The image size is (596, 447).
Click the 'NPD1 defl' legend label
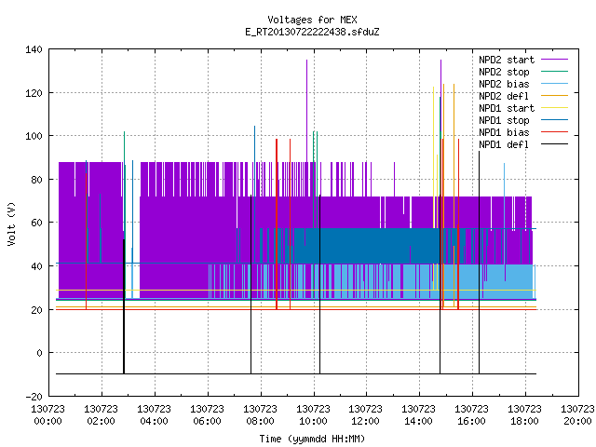click(504, 145)
